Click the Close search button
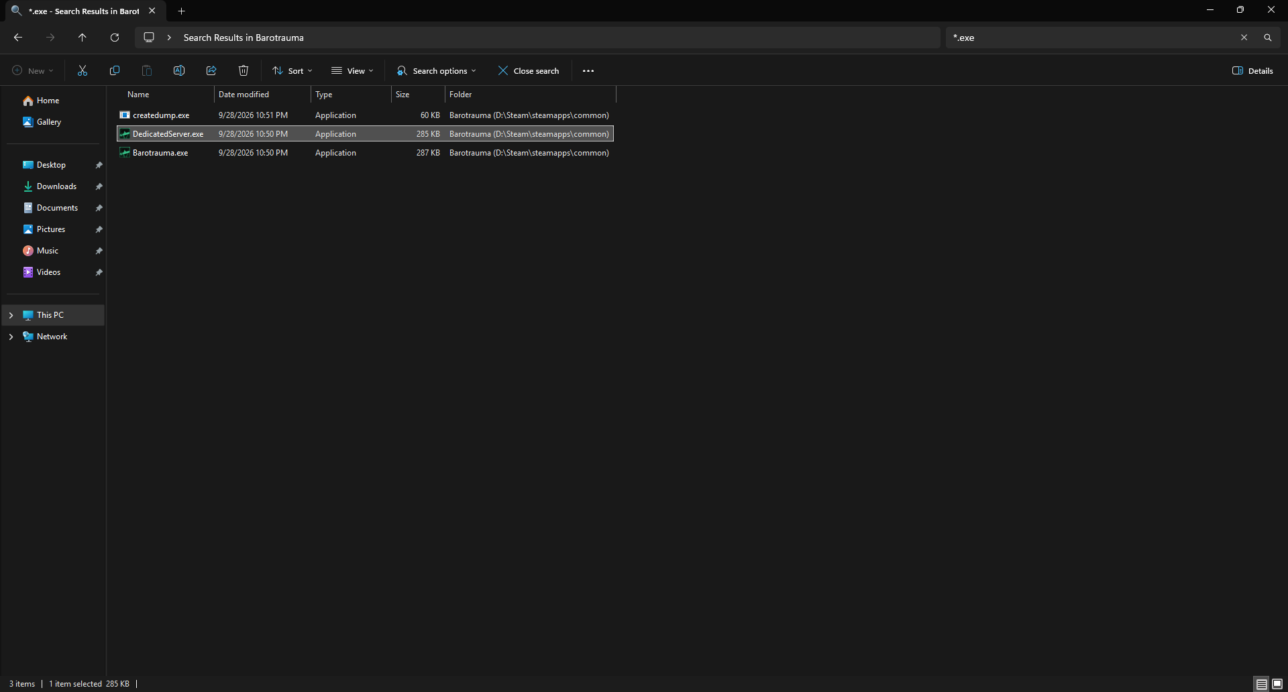The width and height of the screenshot is (1288, 692). point(529,70)
